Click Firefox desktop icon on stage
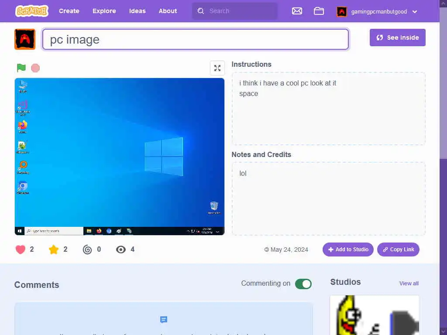 [23, 127]
